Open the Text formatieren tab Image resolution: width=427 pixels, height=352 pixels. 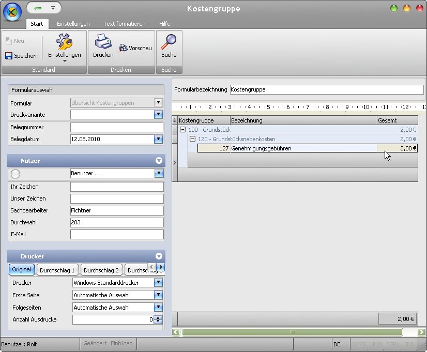click(125, 24)
